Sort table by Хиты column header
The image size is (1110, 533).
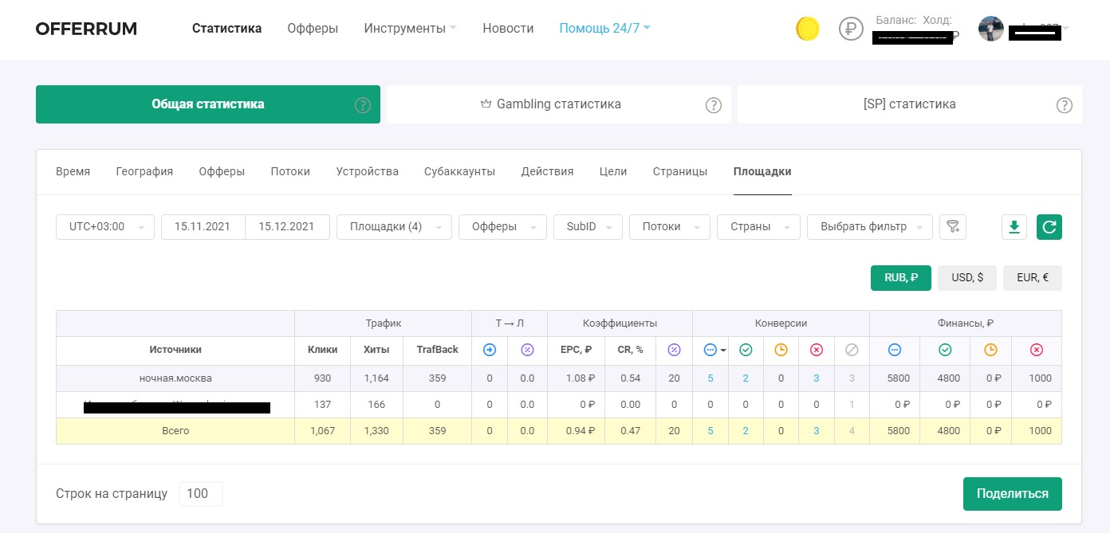tap(376, 350)
